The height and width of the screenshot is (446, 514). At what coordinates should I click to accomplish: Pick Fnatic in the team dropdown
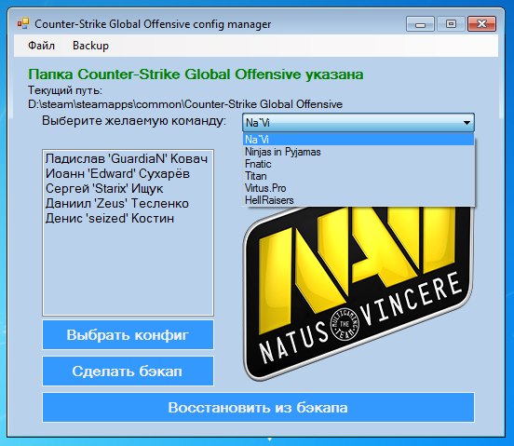[x=358, y=164]
